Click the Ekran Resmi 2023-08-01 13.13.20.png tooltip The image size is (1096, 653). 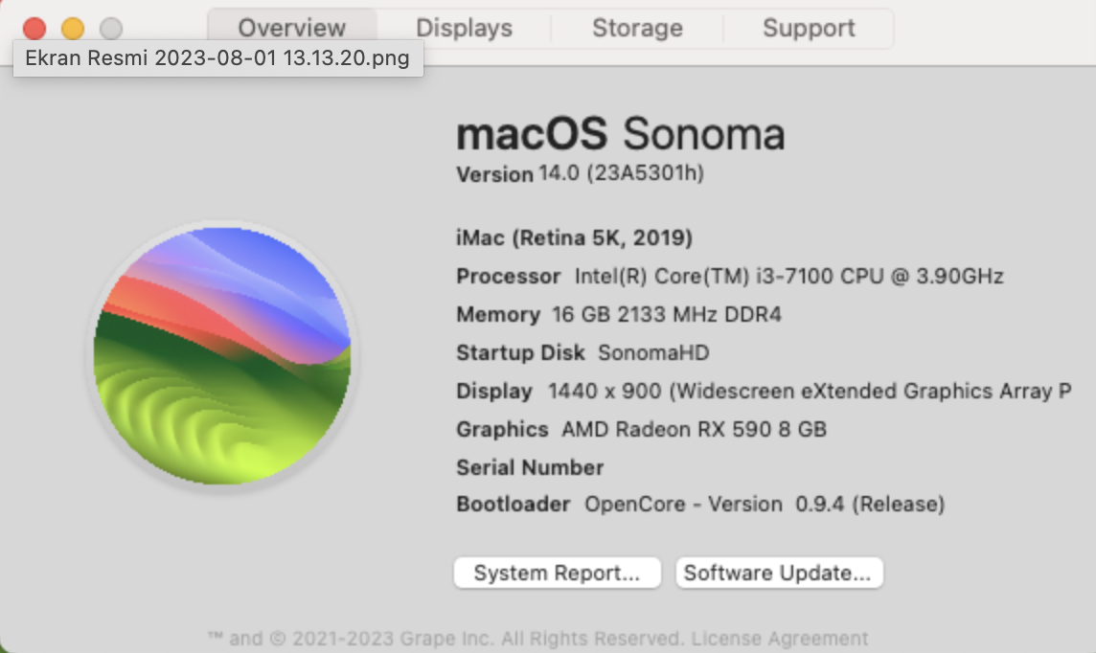[218, 58]
